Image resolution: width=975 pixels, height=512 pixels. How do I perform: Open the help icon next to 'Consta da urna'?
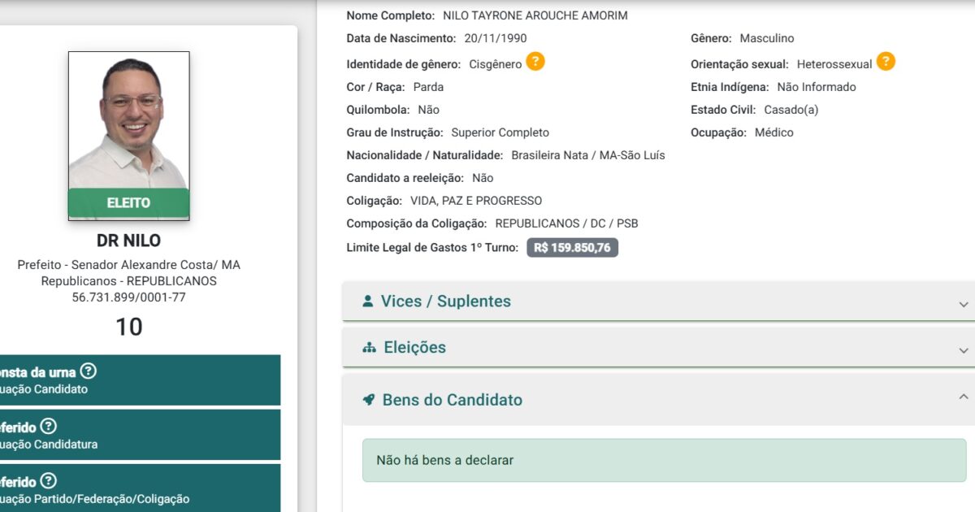88,371
